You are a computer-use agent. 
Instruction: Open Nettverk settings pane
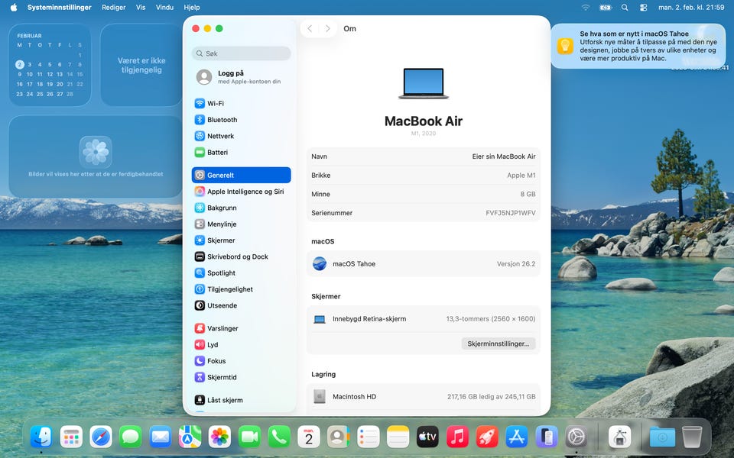coord(220,136)
